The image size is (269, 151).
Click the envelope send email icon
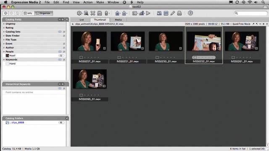(x=100, y=13)
